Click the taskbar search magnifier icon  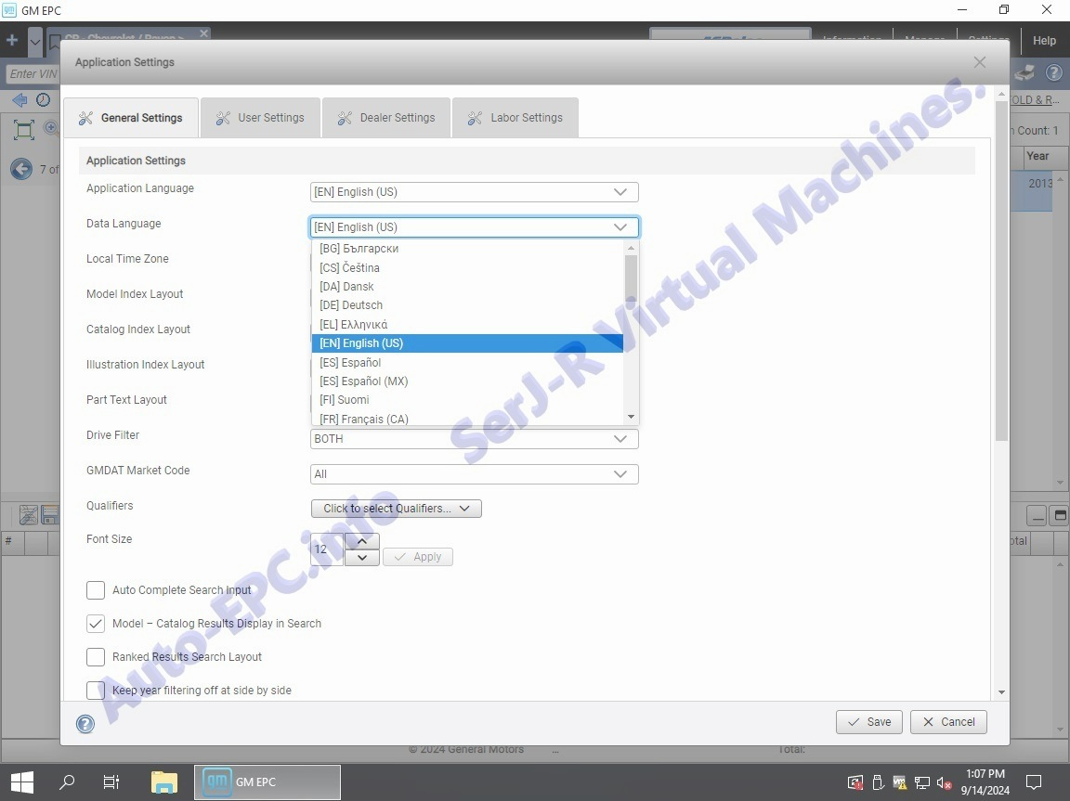pyautogui.click(x=67, y=782)
